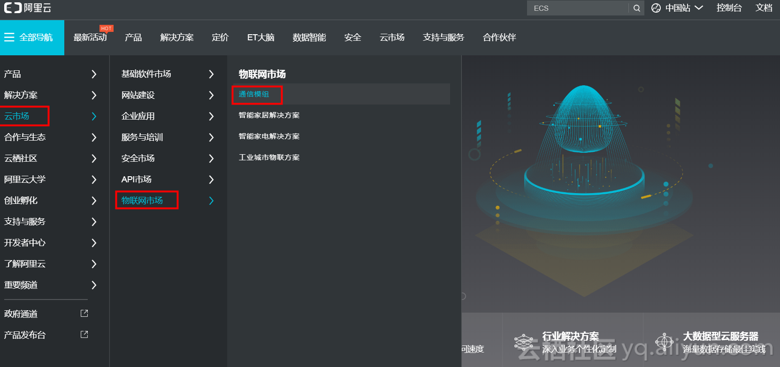
Task: Expand chevron beside 安全市场
Action: click(x=211, y=158)
